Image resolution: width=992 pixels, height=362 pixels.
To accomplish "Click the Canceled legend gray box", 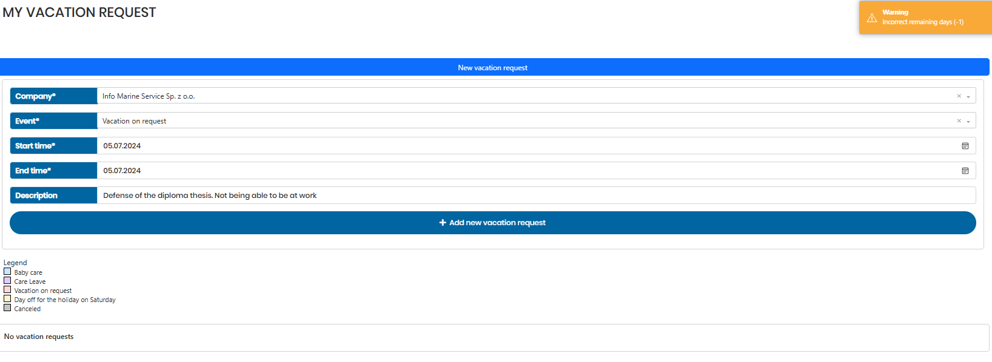I will click(7, 308).
